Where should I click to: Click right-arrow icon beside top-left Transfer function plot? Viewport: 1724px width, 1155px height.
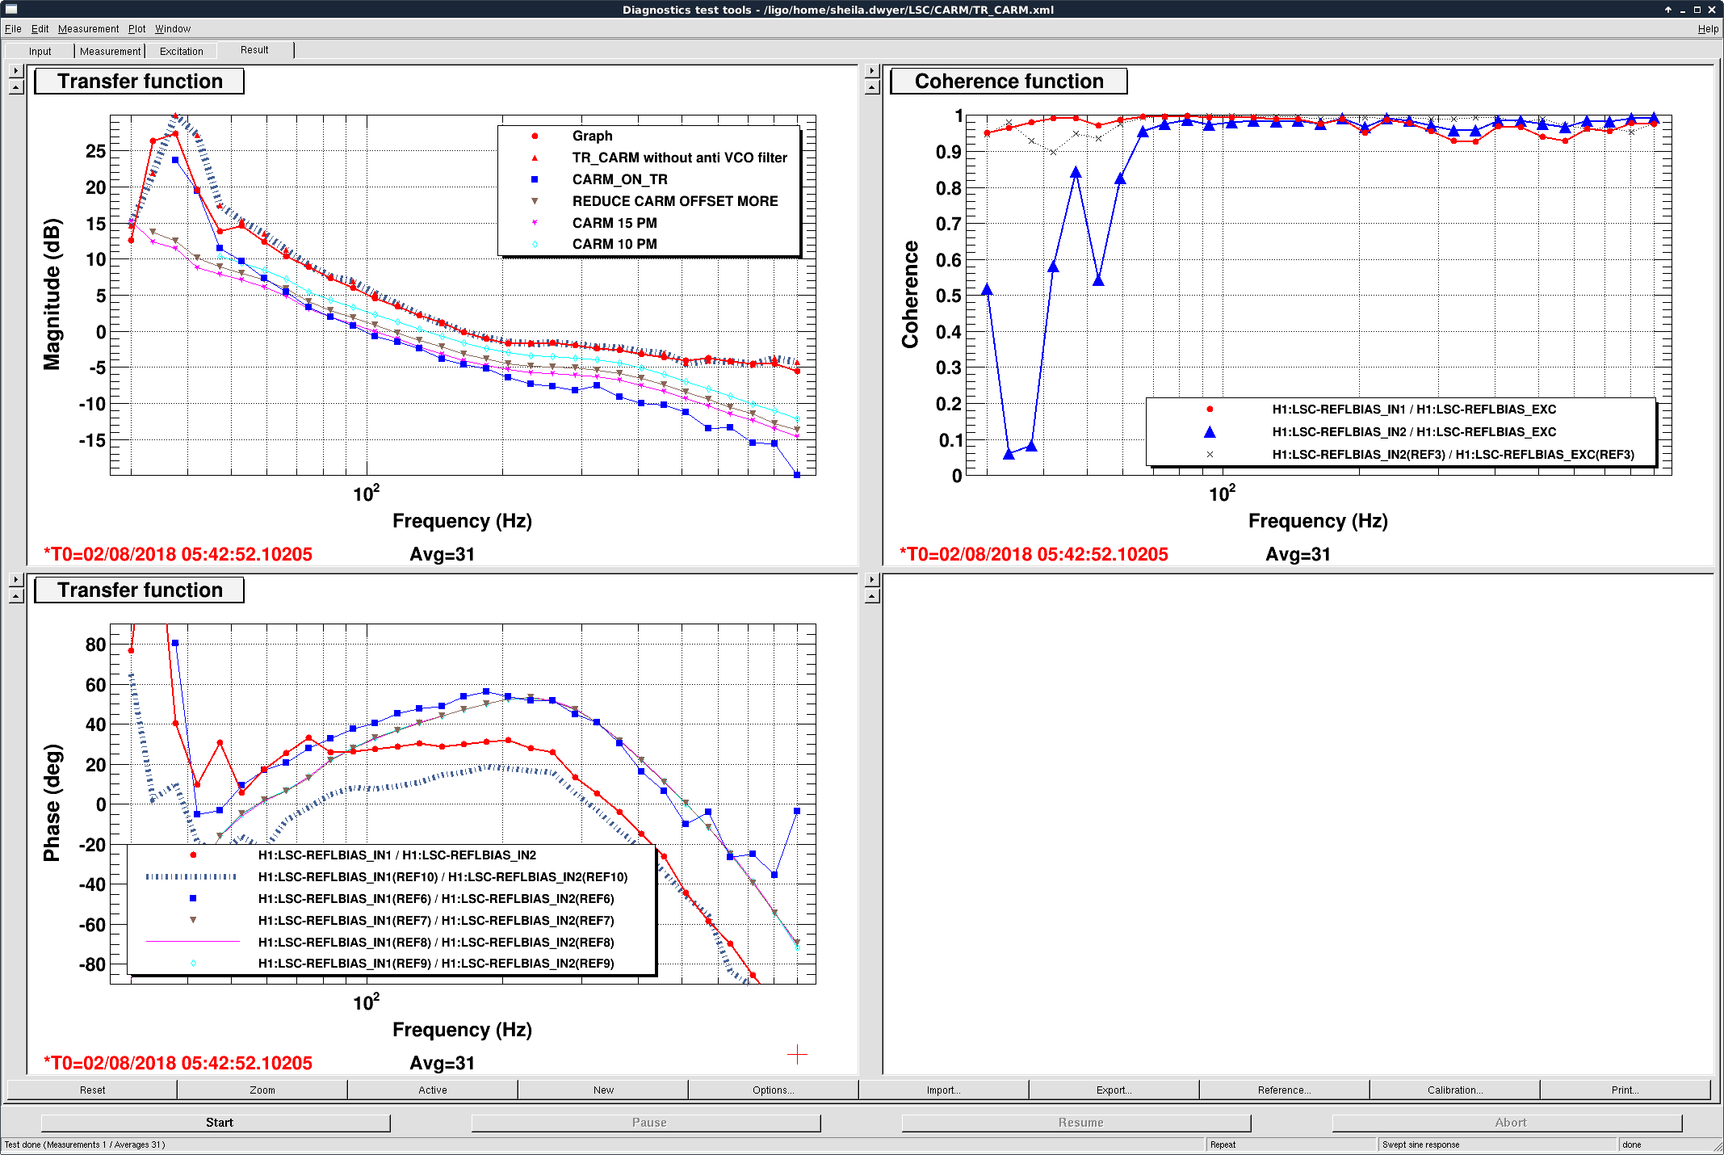coord(16,70)
